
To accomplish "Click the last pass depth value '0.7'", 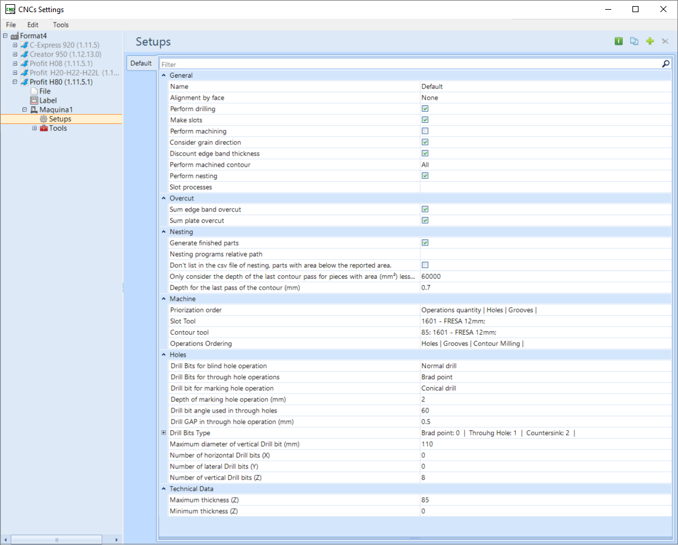I will tap(426, 287).
